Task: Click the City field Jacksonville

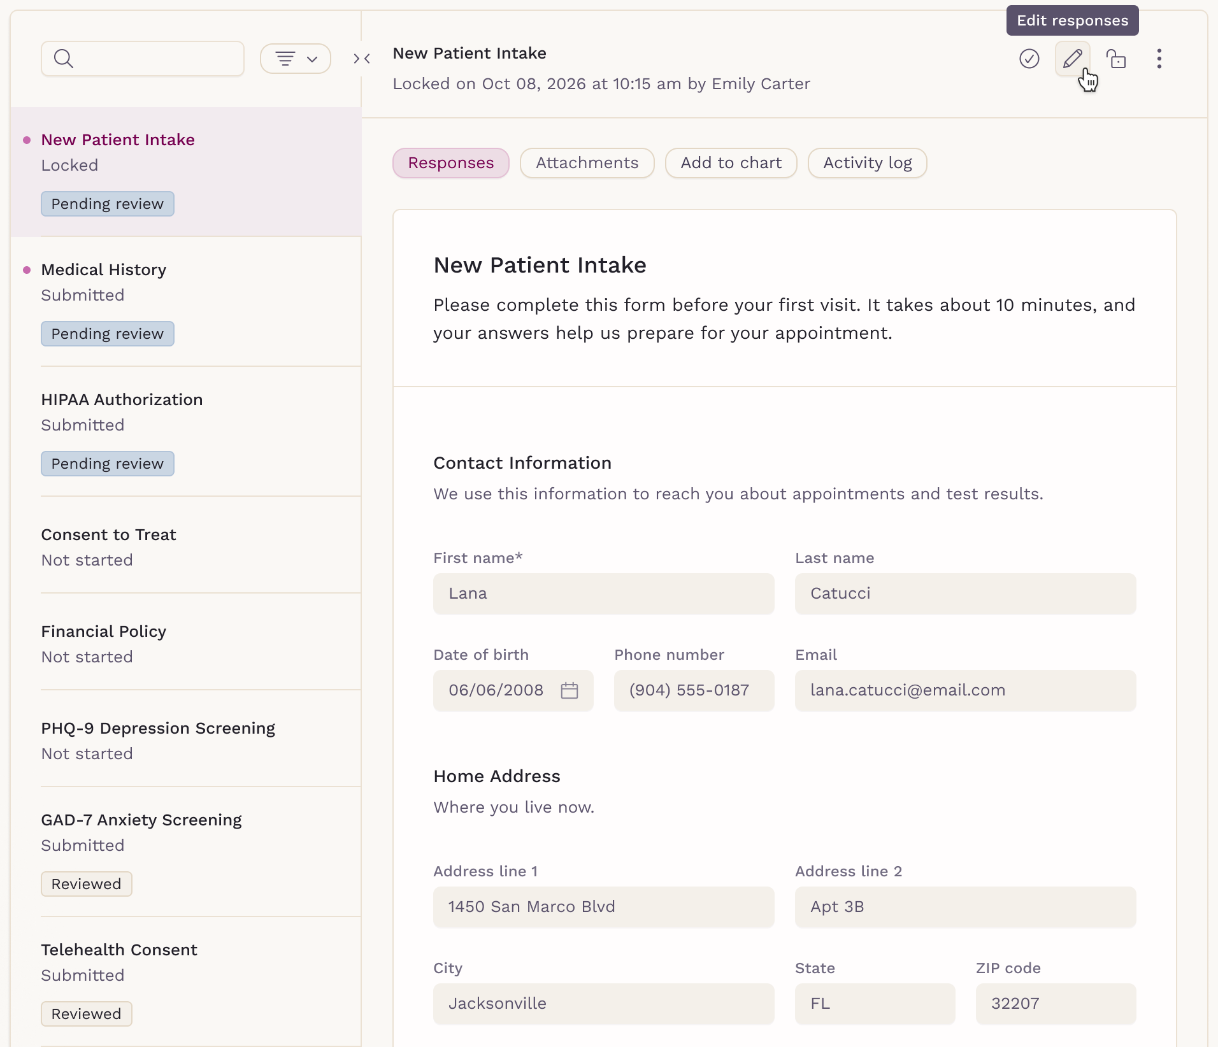Action: [604, 1004]
